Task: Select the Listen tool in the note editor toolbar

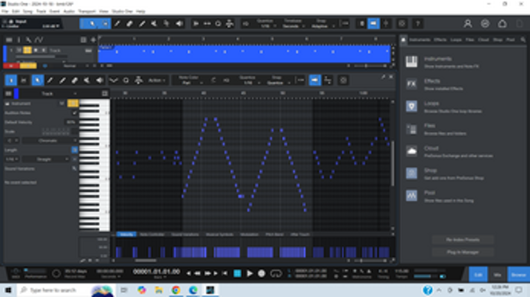Action: point(99,80)
